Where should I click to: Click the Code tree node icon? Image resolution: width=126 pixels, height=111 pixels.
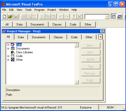click(13, 56)
